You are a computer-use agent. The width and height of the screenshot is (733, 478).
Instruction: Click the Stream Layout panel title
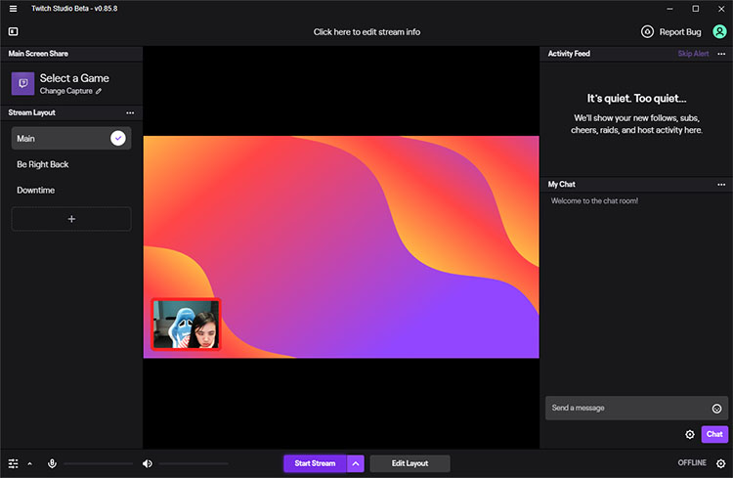coord(32,112)
